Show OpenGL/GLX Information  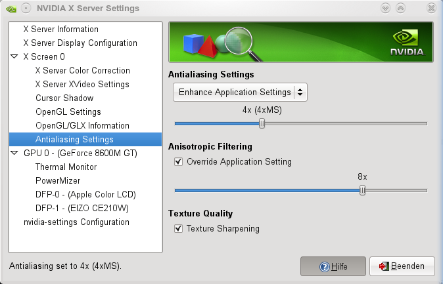(x=82, y=125)
